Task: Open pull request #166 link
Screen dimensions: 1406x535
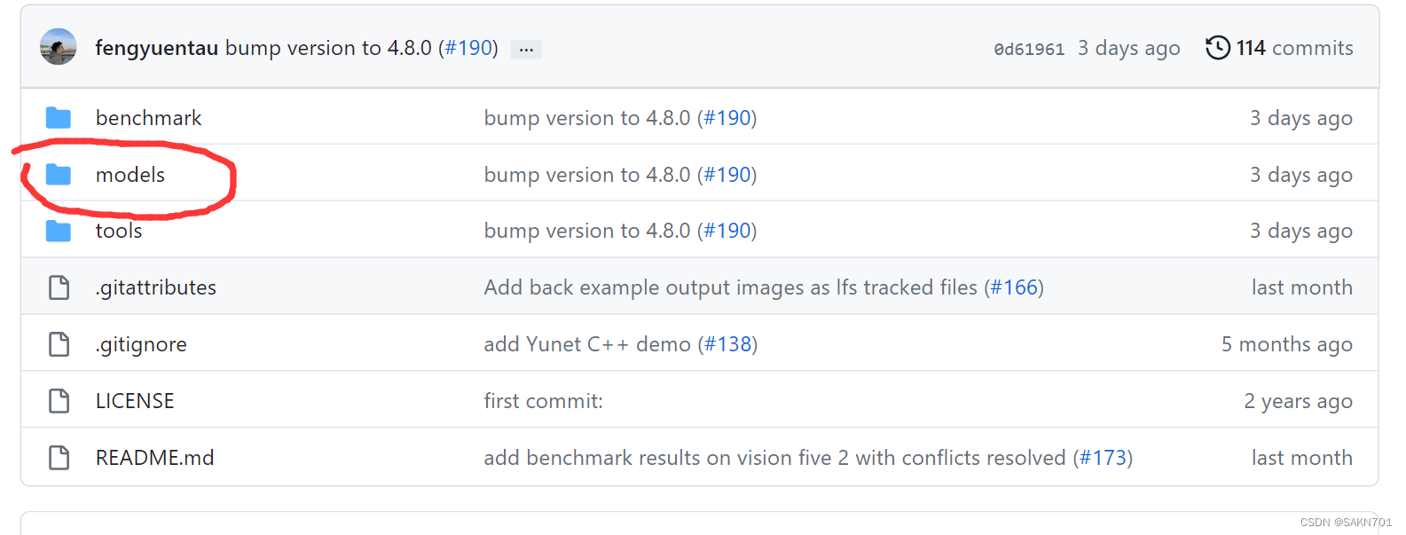Action: [1014, 287]
